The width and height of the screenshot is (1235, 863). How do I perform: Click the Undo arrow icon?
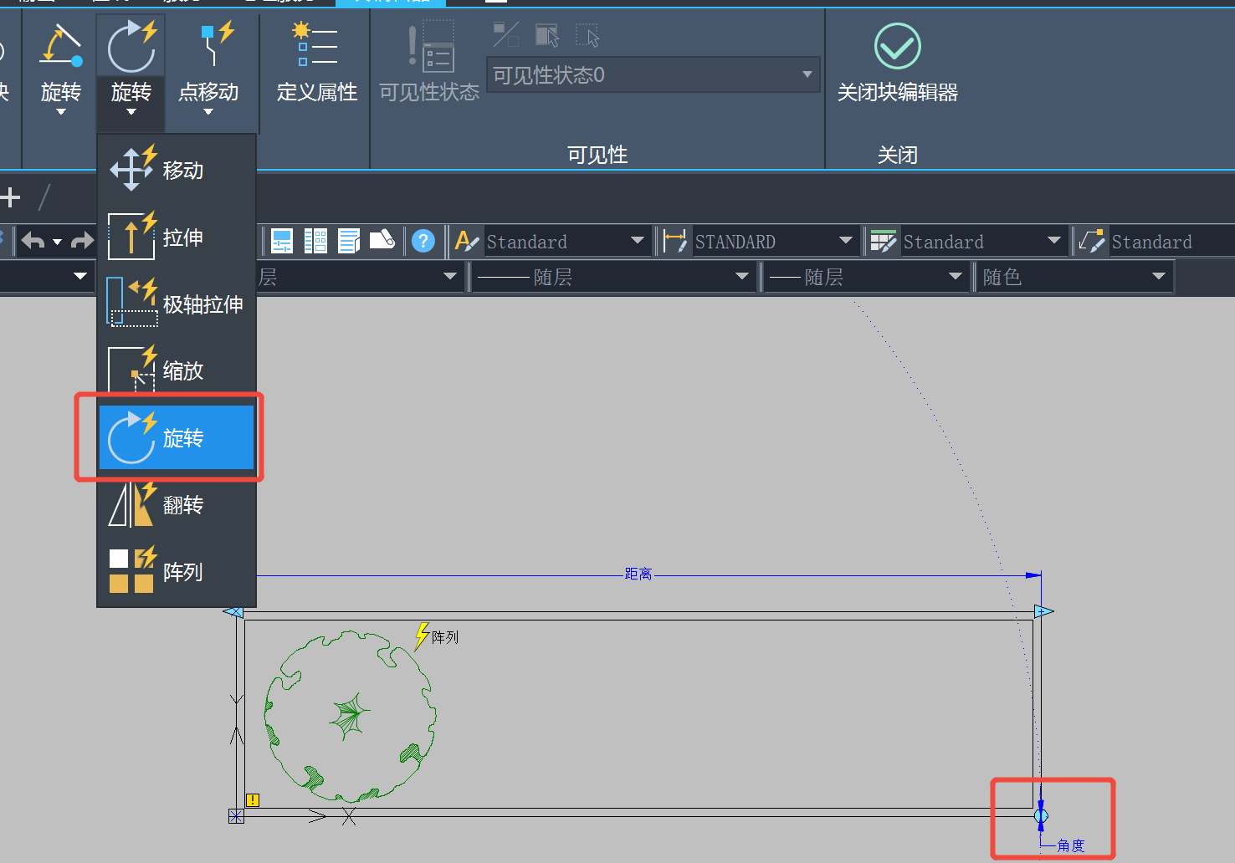click(33, 242)
